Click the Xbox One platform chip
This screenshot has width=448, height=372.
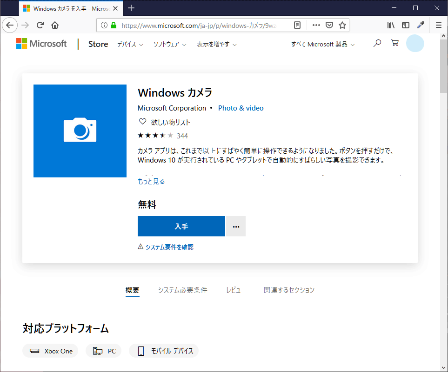[50, 351]
